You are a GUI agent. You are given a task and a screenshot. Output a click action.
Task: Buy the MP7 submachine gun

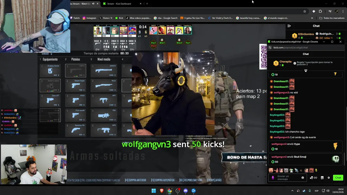click(x=104, y=100)
